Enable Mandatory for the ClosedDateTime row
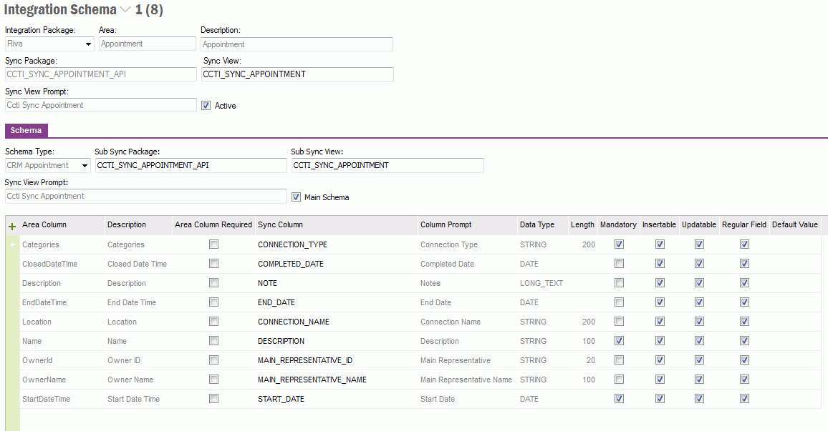 coord(618,263)
